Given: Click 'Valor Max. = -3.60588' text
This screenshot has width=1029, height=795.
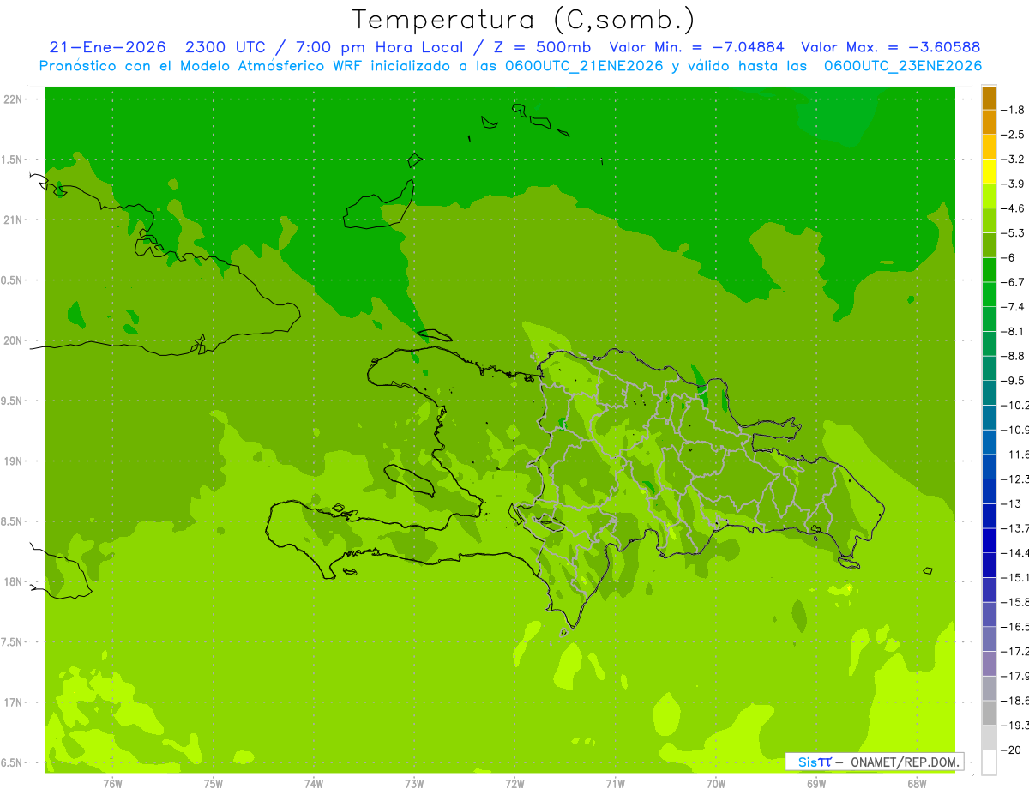Looking at the screenshot, I should click(x=890, y=48).
